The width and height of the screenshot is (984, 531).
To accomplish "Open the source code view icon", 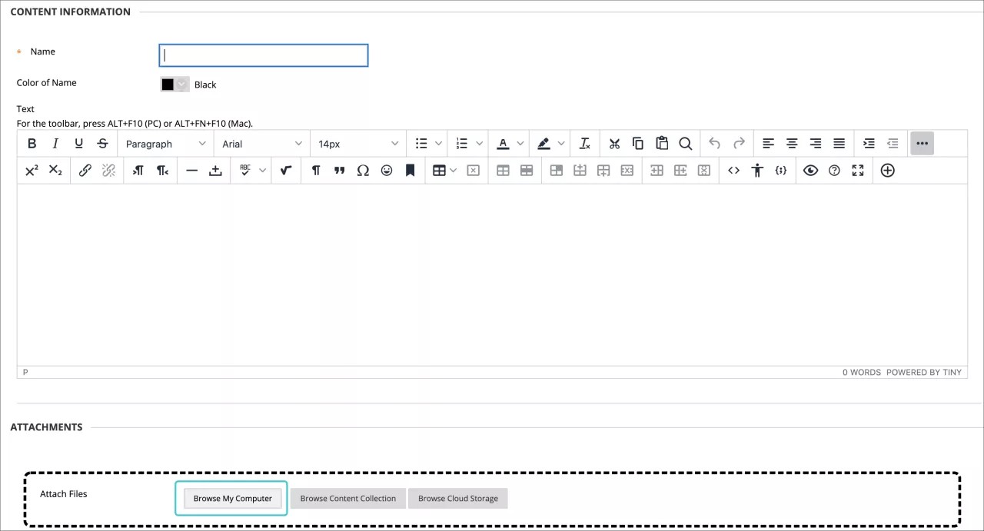I will coord(733,170).
